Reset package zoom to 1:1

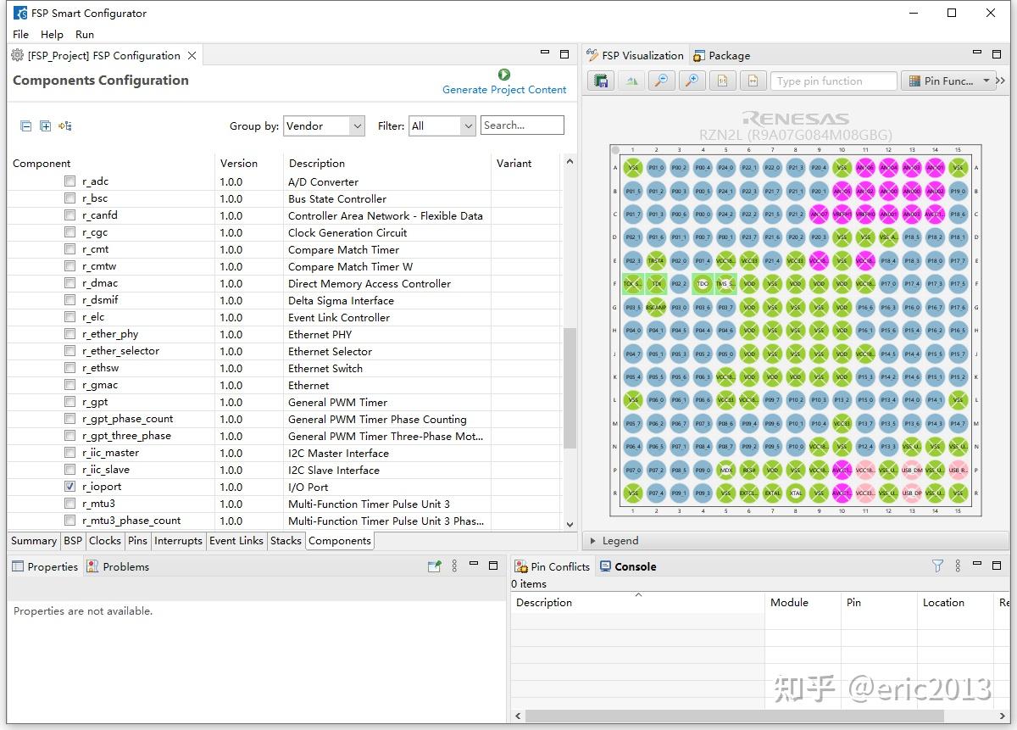[x=722, y=81]
